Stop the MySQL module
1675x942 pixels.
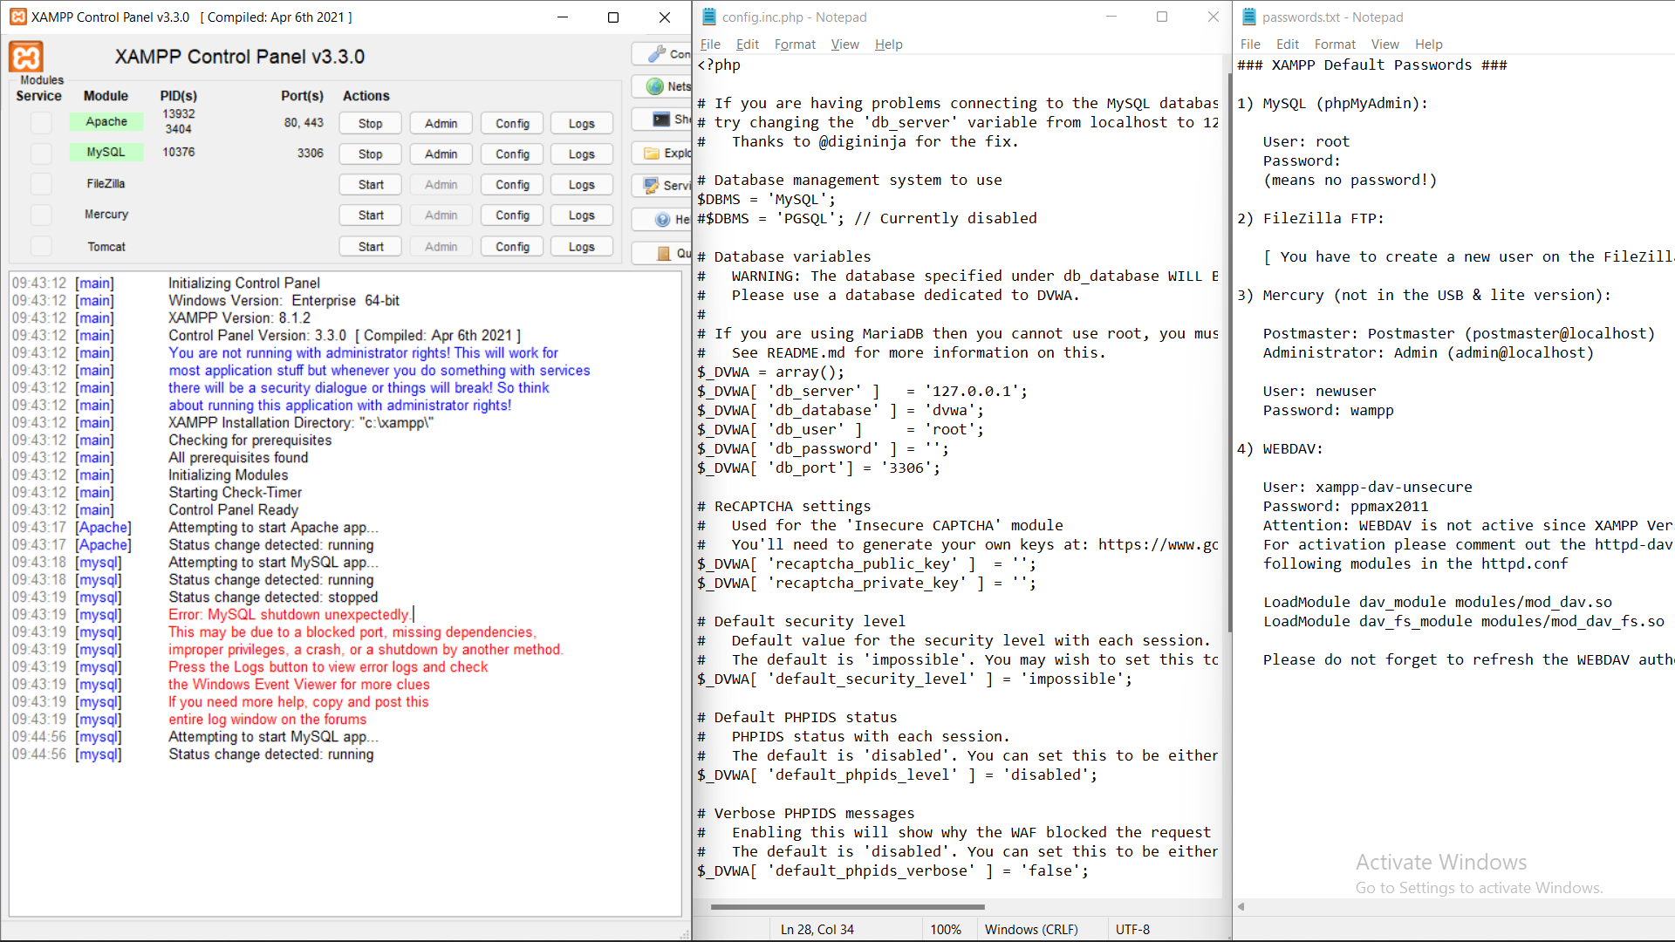coord(370,154)
